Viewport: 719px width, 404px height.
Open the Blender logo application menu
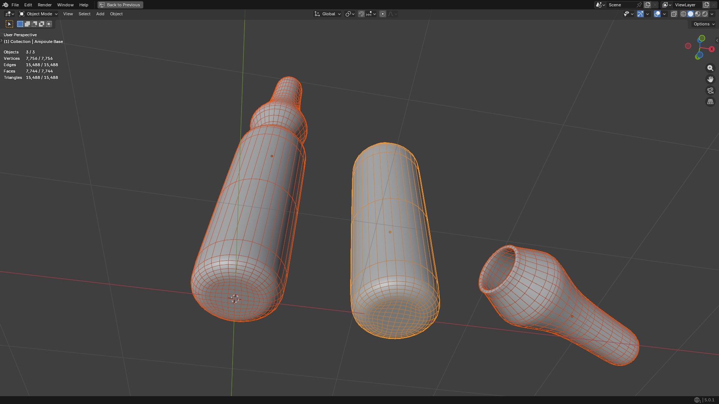tap(5, 5)
